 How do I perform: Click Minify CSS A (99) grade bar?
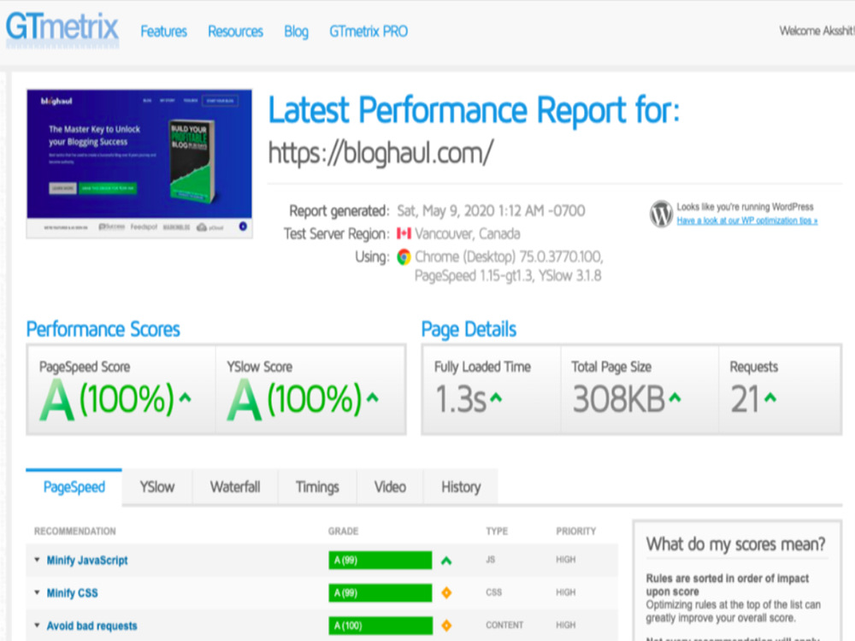click(x=380, y=593)
